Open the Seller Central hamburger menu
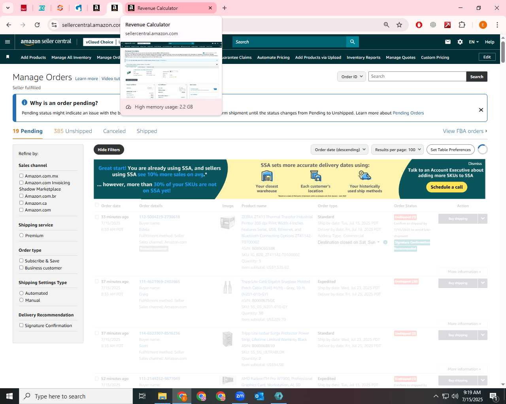The height and width of the screenshot is (404, 506). 8,42
